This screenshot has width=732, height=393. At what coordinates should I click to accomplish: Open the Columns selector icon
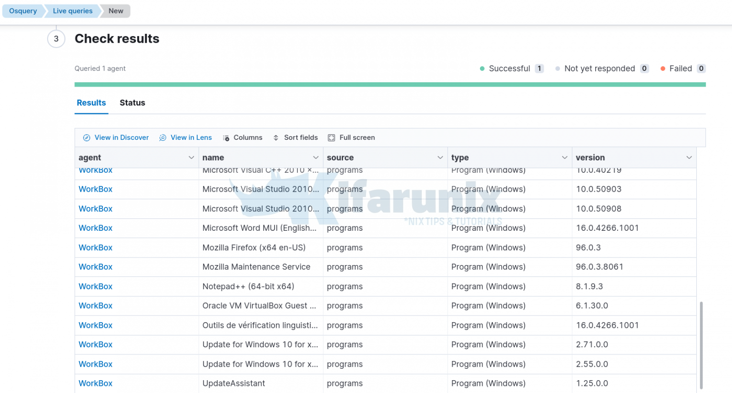226,138
